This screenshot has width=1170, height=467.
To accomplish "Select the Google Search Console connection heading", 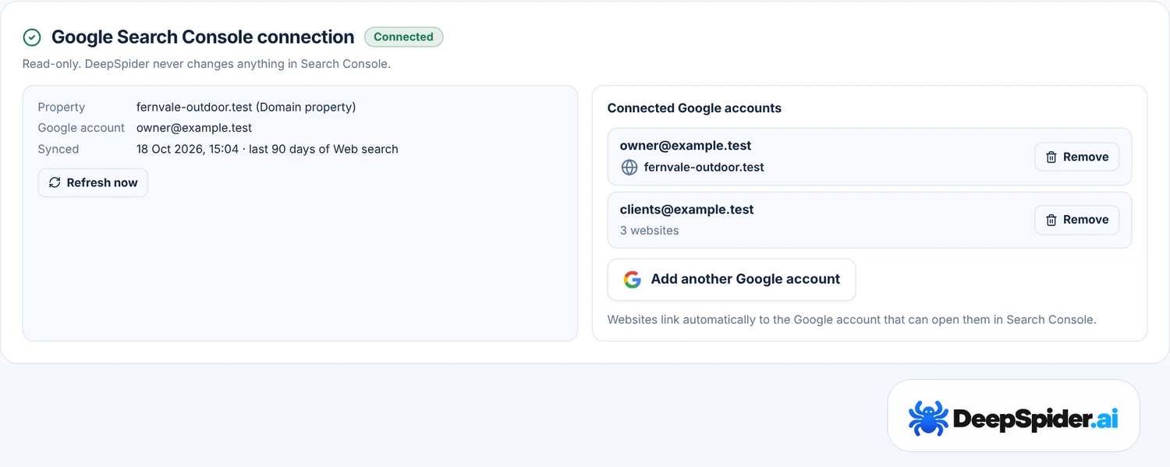I will 203,37.
